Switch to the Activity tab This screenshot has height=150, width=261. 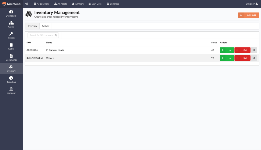tap(46, 26)
